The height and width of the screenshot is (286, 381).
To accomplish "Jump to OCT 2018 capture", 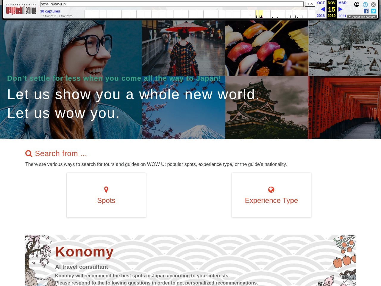I will 321,3.
